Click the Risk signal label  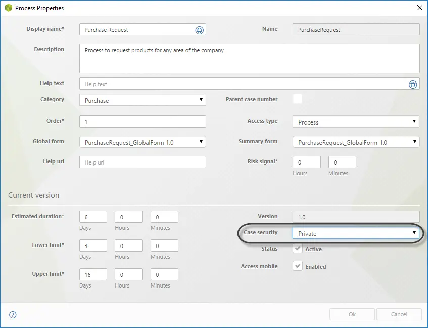(x=262, y=161)
